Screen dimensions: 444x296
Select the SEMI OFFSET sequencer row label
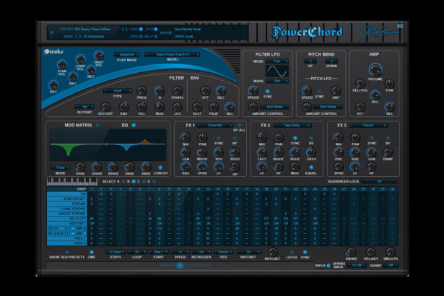coord(67,199)
